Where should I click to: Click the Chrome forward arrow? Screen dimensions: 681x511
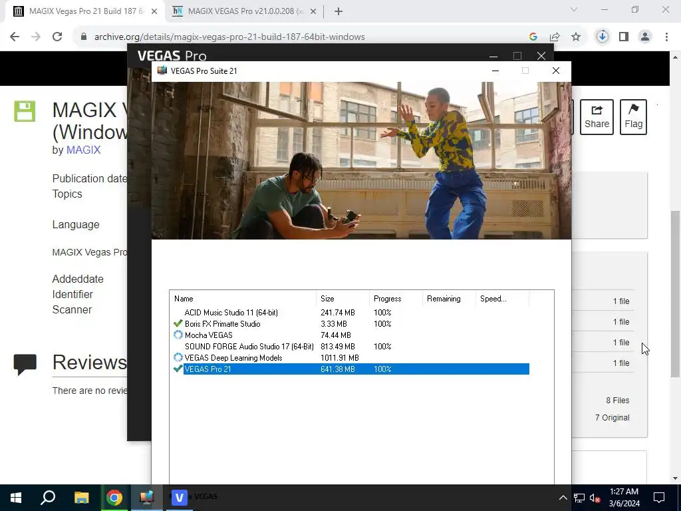point(36,37)
